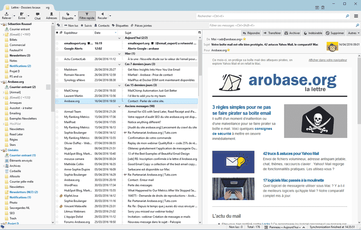Click the Transférer forward button
Image resolution: width=361 pixels, height=230 pixels.
coord(272,33)
